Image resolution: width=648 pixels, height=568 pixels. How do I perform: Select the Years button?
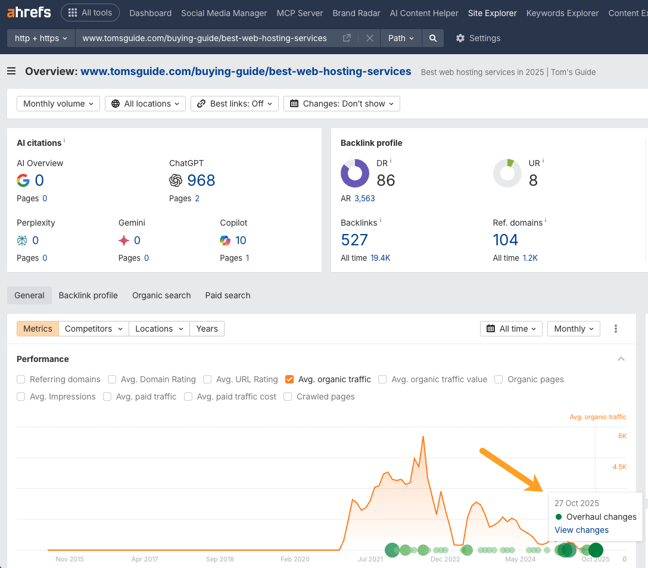(x=207, y=329)
